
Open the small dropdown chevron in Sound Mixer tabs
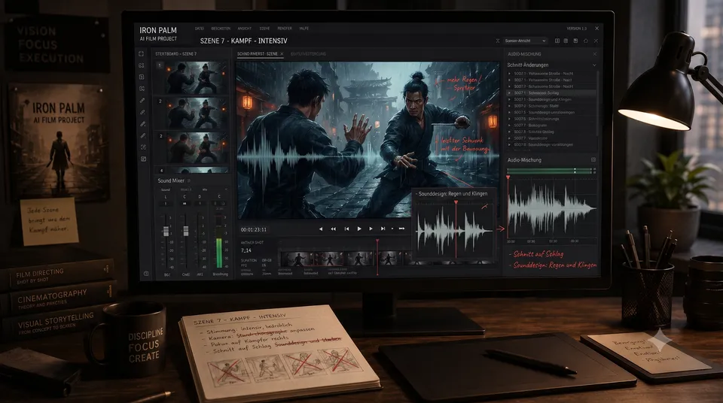coord(225,189)
